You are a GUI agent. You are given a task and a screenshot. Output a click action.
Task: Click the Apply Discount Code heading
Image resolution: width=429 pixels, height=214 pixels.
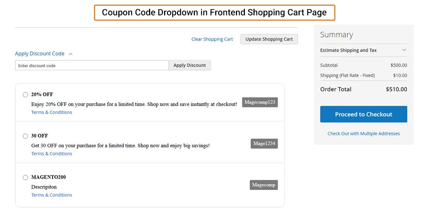click(x=40, y=53)
